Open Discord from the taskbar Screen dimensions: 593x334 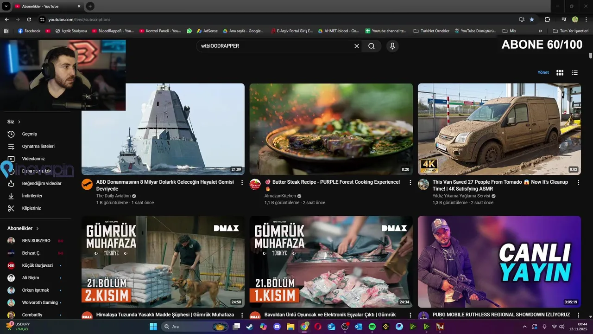tap(277, 327)
